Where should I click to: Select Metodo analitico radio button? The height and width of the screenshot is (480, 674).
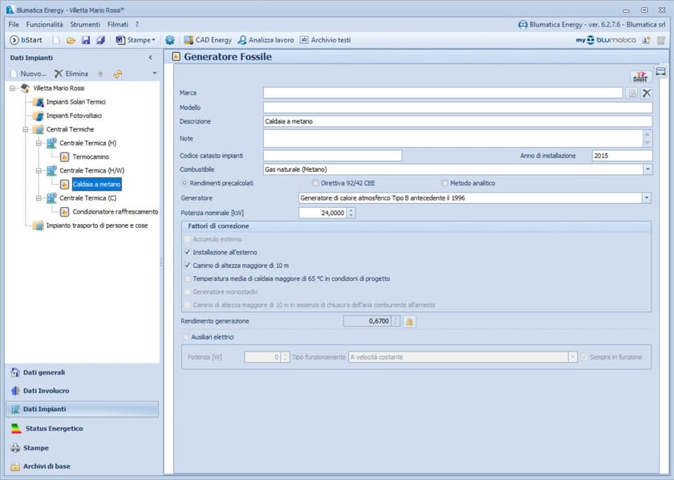click(445, 183)
